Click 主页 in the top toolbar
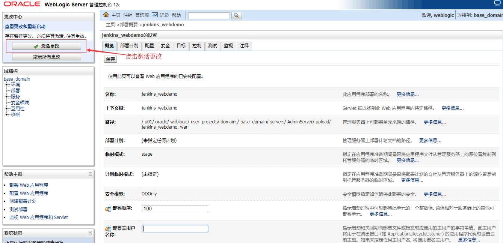Screen dimensions: 503x243 click(x=116, y=15)
